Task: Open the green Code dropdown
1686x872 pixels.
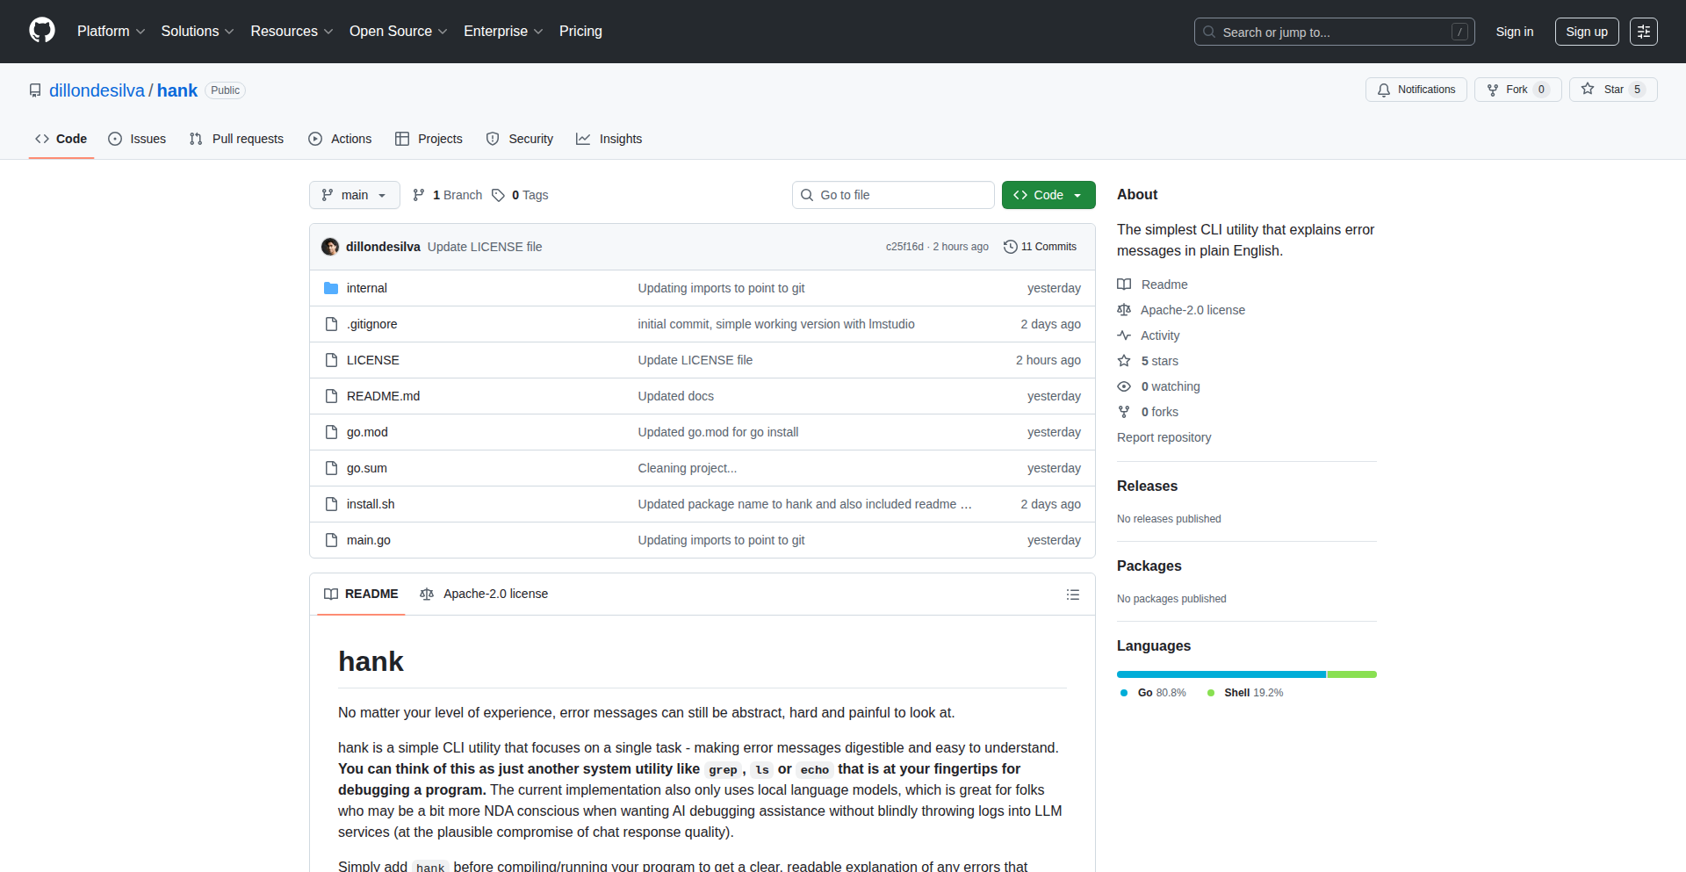Action: (x=1048, y=195)
